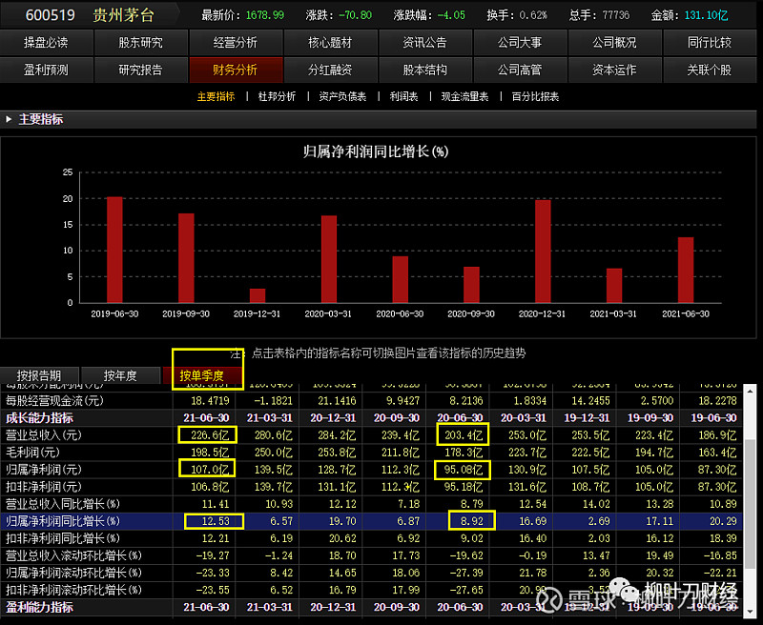The height and width of the screenshot is (625, 763).
Task: Click revenue cell 226.6亿
Action: [x=210, y=435]
